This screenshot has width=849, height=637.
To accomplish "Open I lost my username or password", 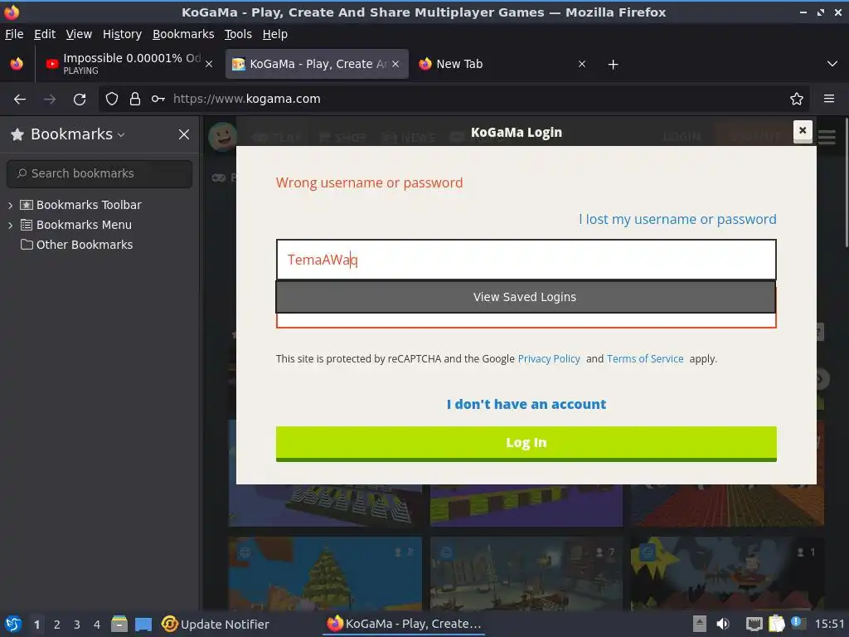I will pos(677,219).
